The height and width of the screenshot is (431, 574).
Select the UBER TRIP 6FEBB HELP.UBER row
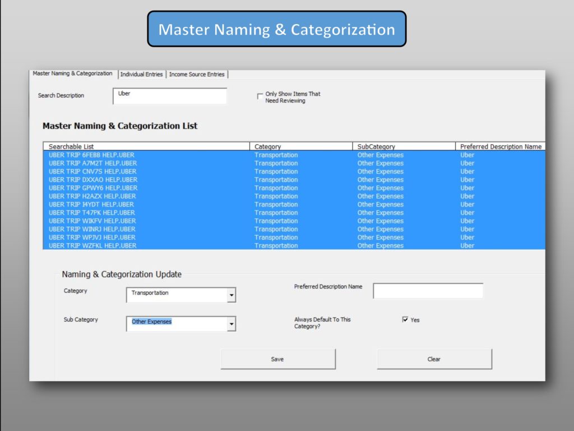point(91,155)
